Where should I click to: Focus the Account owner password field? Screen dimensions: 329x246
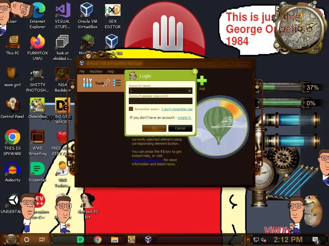(x=161, y=101)
